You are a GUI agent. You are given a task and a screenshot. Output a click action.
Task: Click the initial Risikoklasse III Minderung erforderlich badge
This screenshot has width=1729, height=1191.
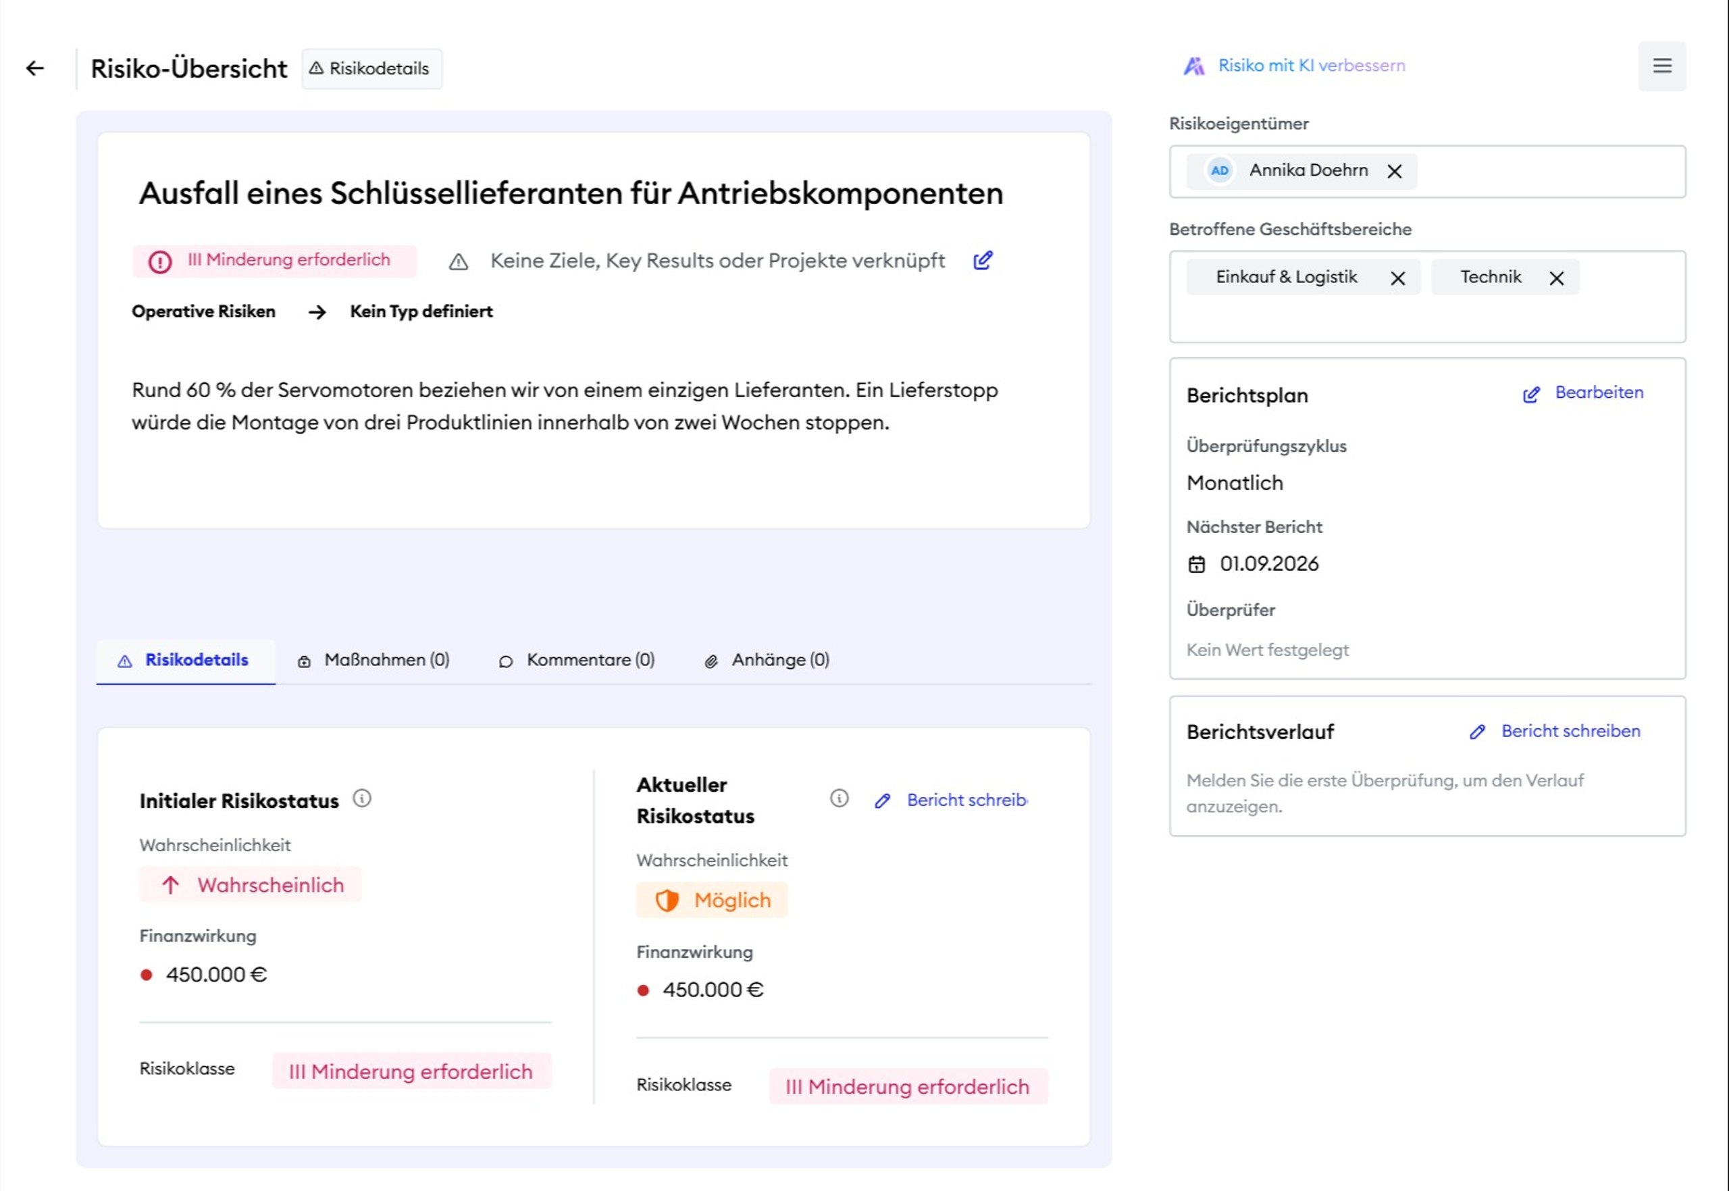411,1071
